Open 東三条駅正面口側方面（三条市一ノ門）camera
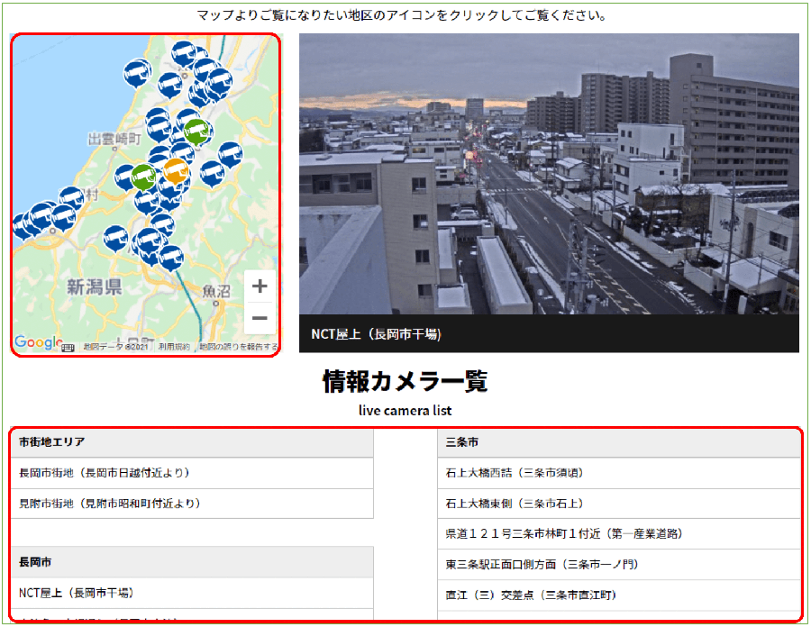The image size is (811, 636). coord(618,564)
